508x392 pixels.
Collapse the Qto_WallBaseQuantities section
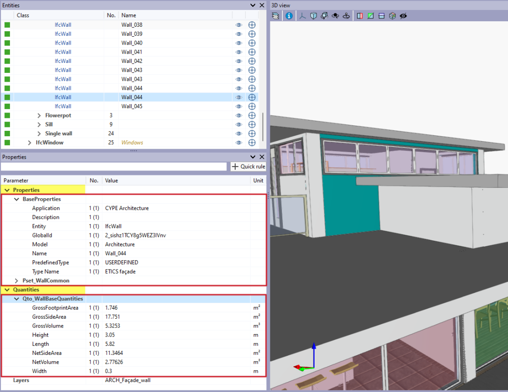tap(17, 299)
